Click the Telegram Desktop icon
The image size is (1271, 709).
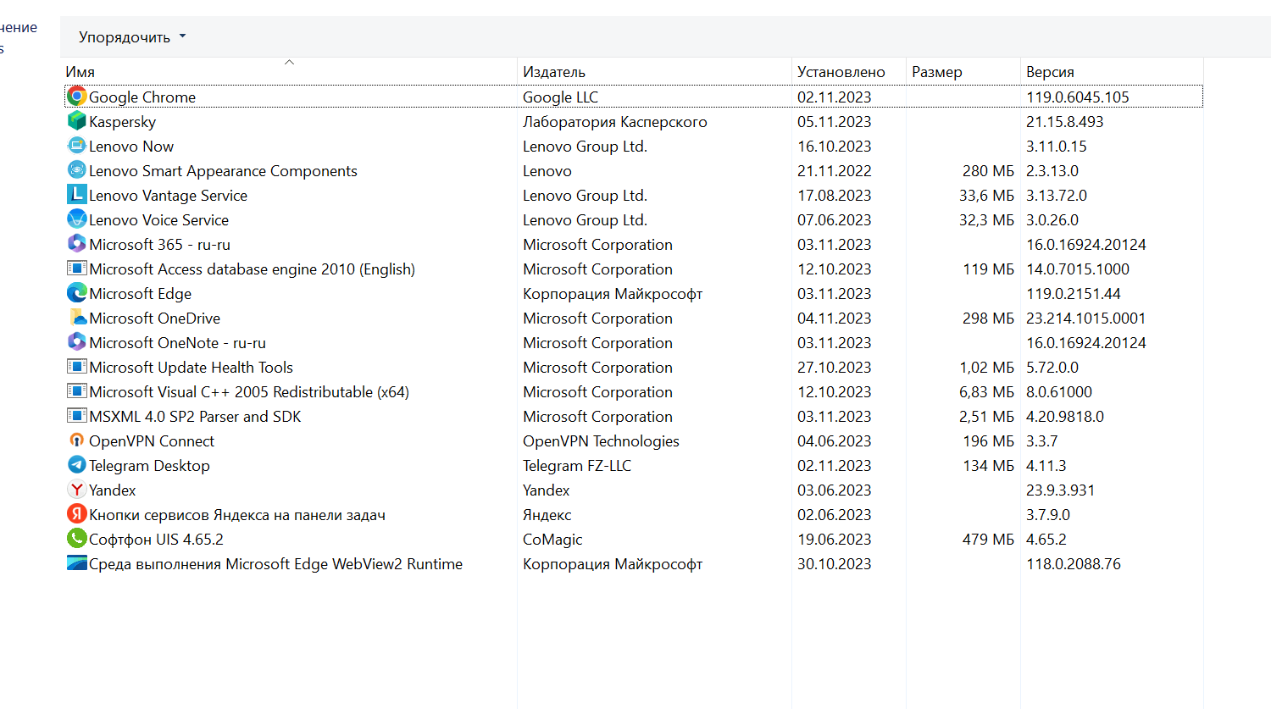pyautogui.click(x=77, y=465)
